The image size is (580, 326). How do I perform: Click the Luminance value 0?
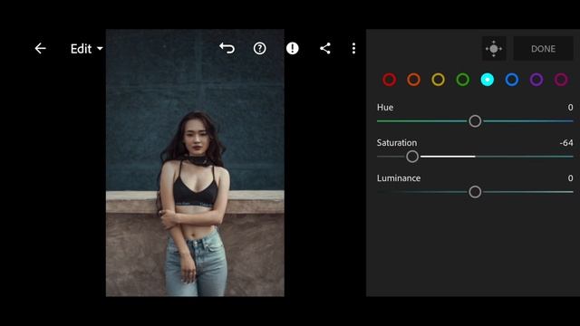570,178
